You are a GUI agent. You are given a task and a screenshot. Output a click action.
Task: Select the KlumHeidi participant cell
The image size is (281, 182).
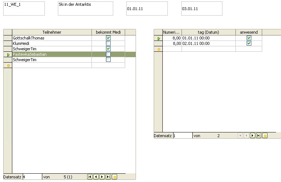coord(52,43)
